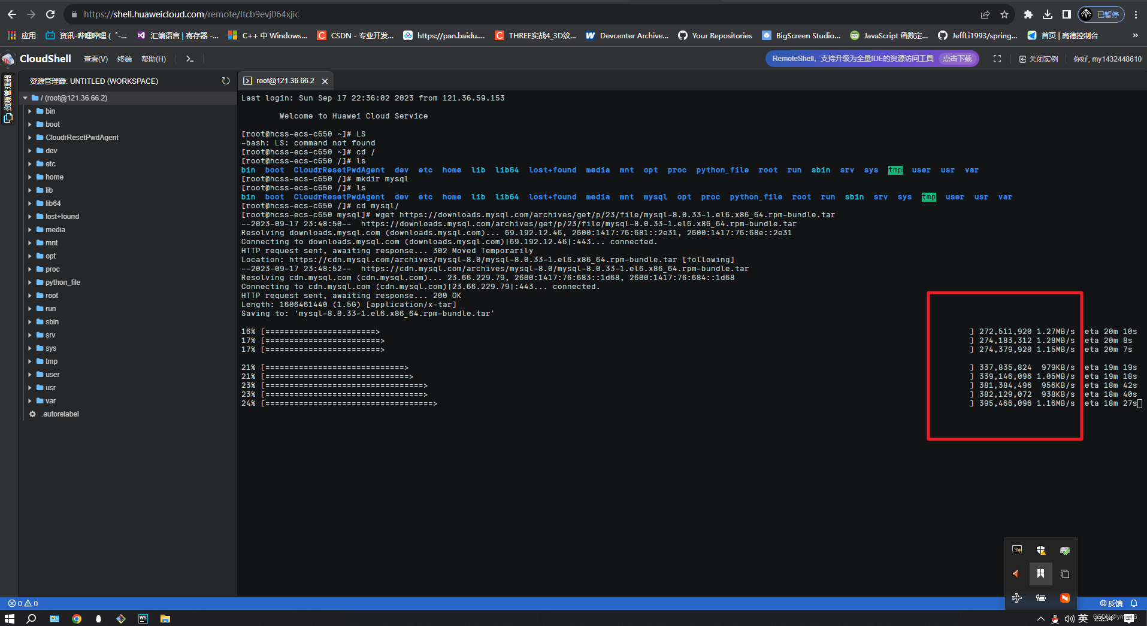Open Windows action center notification icon
The image size is (1147, 626).
pos(1130,619)
